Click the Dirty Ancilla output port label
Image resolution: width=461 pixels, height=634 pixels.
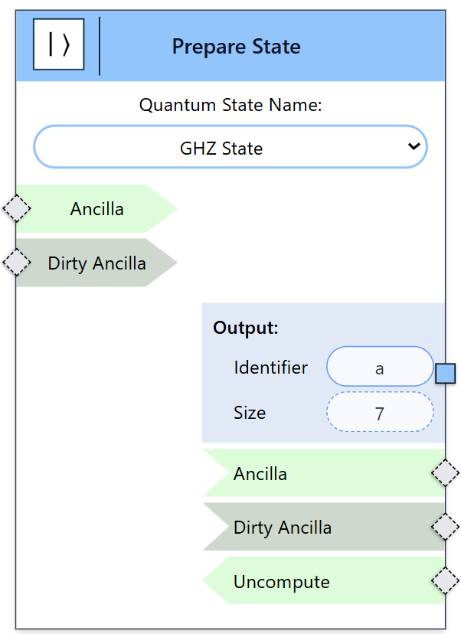[x=283, y=528]
